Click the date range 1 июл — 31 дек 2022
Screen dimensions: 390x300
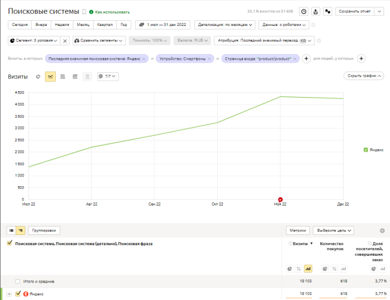coord(162,25)
